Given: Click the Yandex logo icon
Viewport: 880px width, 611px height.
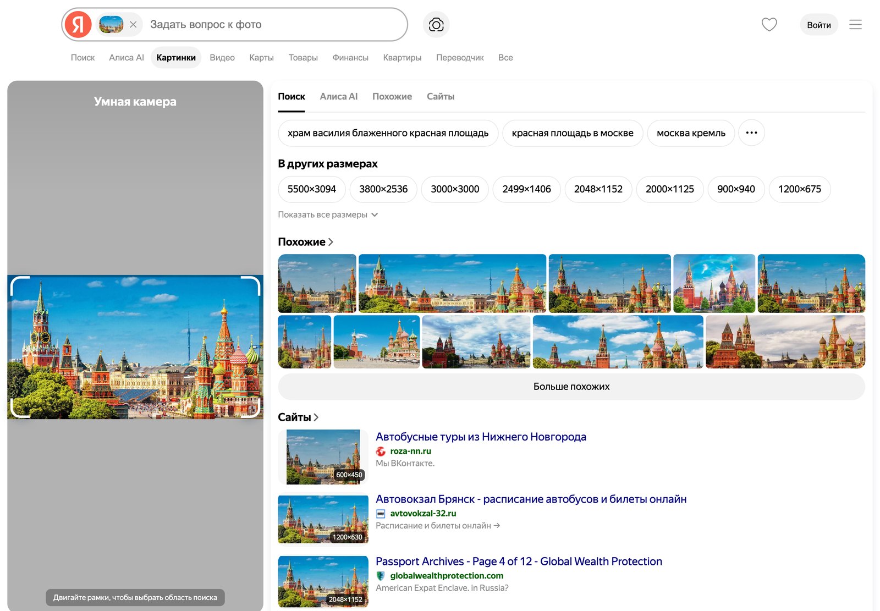Looking at the screenshot, I should pos(78,25).
